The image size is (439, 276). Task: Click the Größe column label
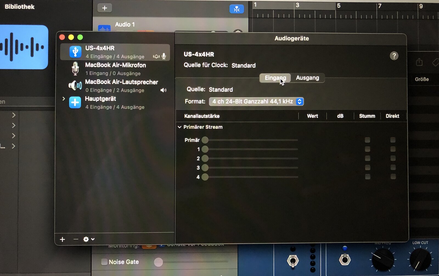coord(422,79)
